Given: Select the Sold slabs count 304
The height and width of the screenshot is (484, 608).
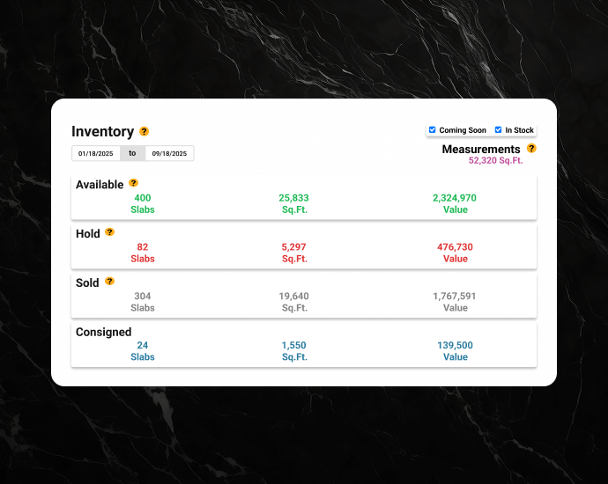Looking at the screenshot, I should point(143,297).
